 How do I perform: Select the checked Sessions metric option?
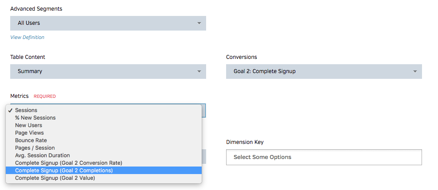coord(26,110)
